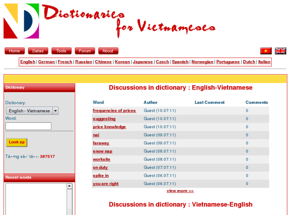The height and width of the screenshot is (215, 288).
Task: Select the Korean dictionary link
Action: (122, 62)
